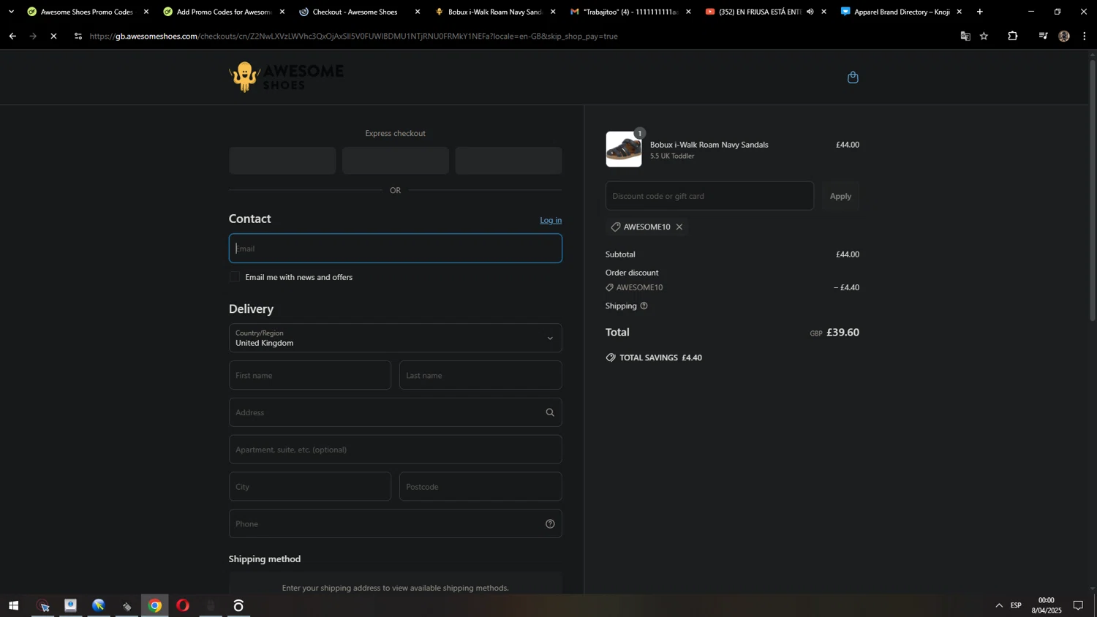This screenshot has width=1097, height=617.
Task: Open the Opera browser from taskbar
Action: tap(183, 606)
